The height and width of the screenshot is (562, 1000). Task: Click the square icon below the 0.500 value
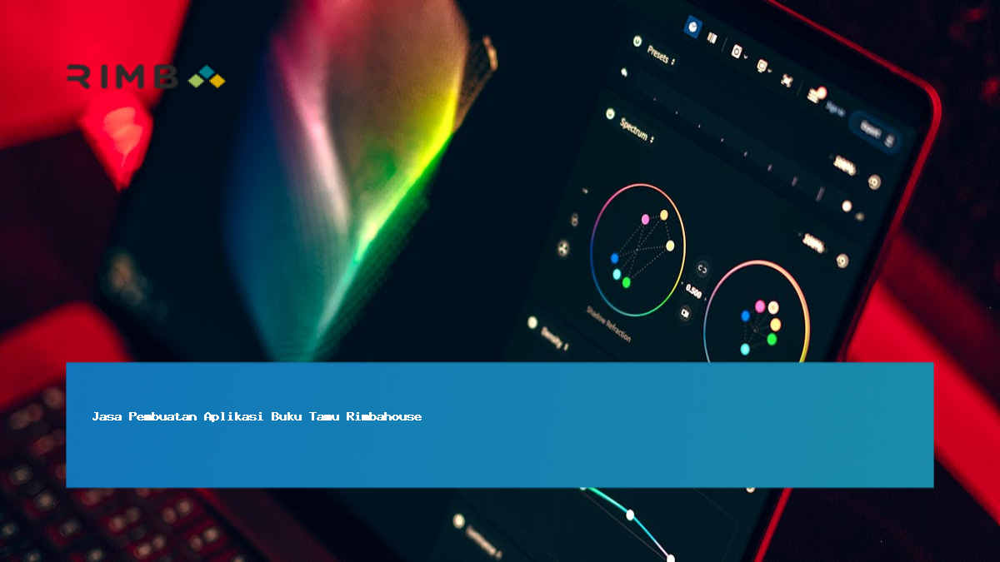(x=685, y=313)
